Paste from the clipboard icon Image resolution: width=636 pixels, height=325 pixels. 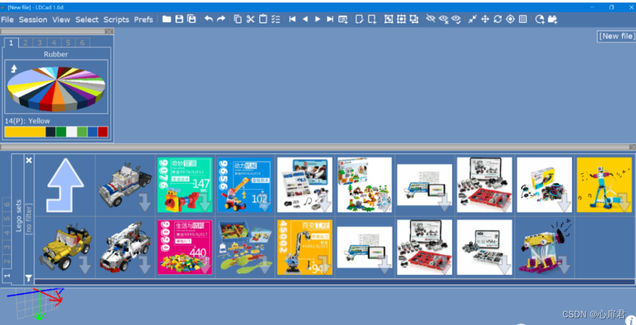[x=264, y=19]
